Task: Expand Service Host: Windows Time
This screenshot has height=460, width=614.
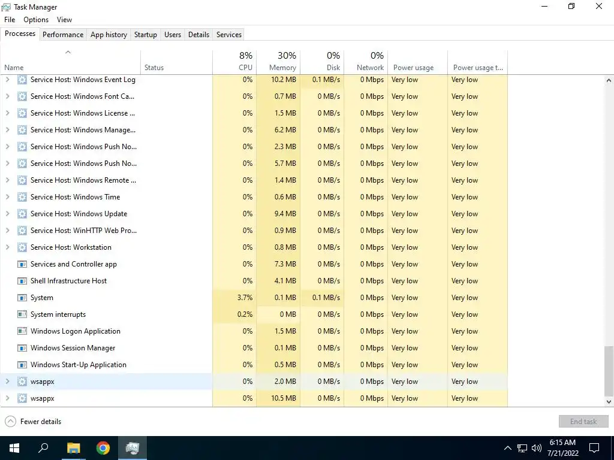Action: (7, 197)
